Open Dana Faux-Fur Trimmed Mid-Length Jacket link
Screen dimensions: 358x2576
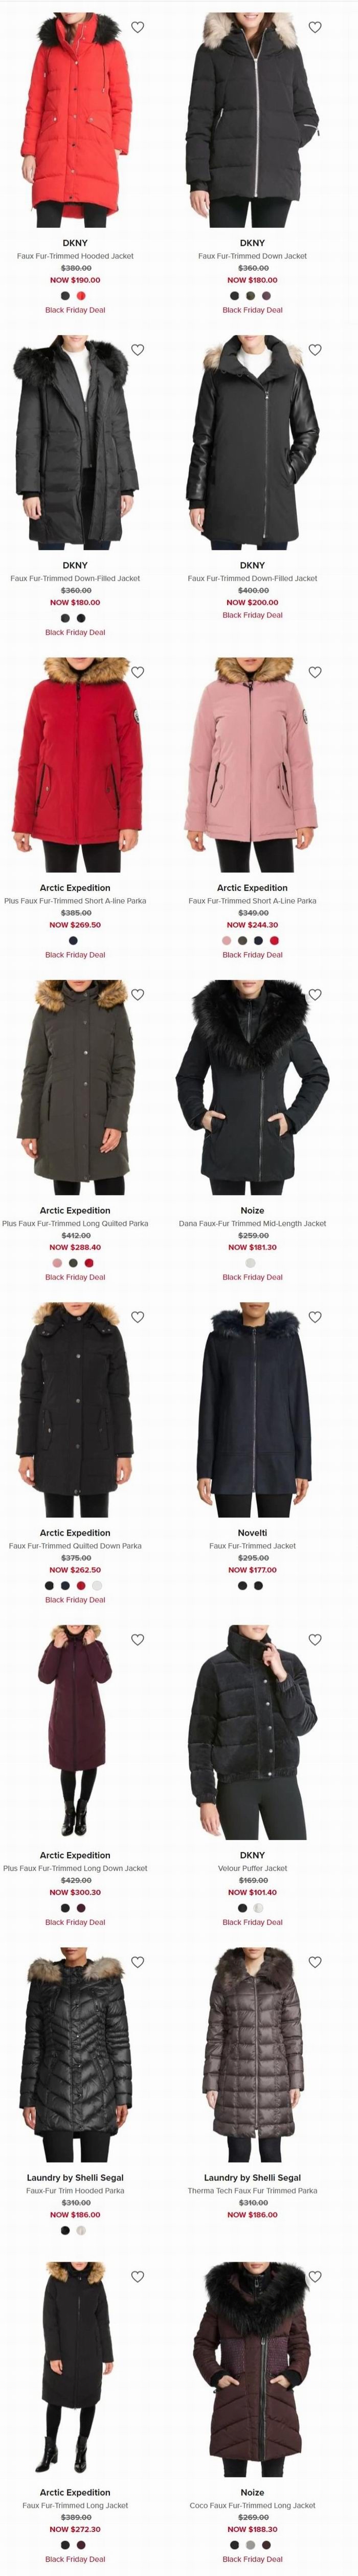point(252,1223)
